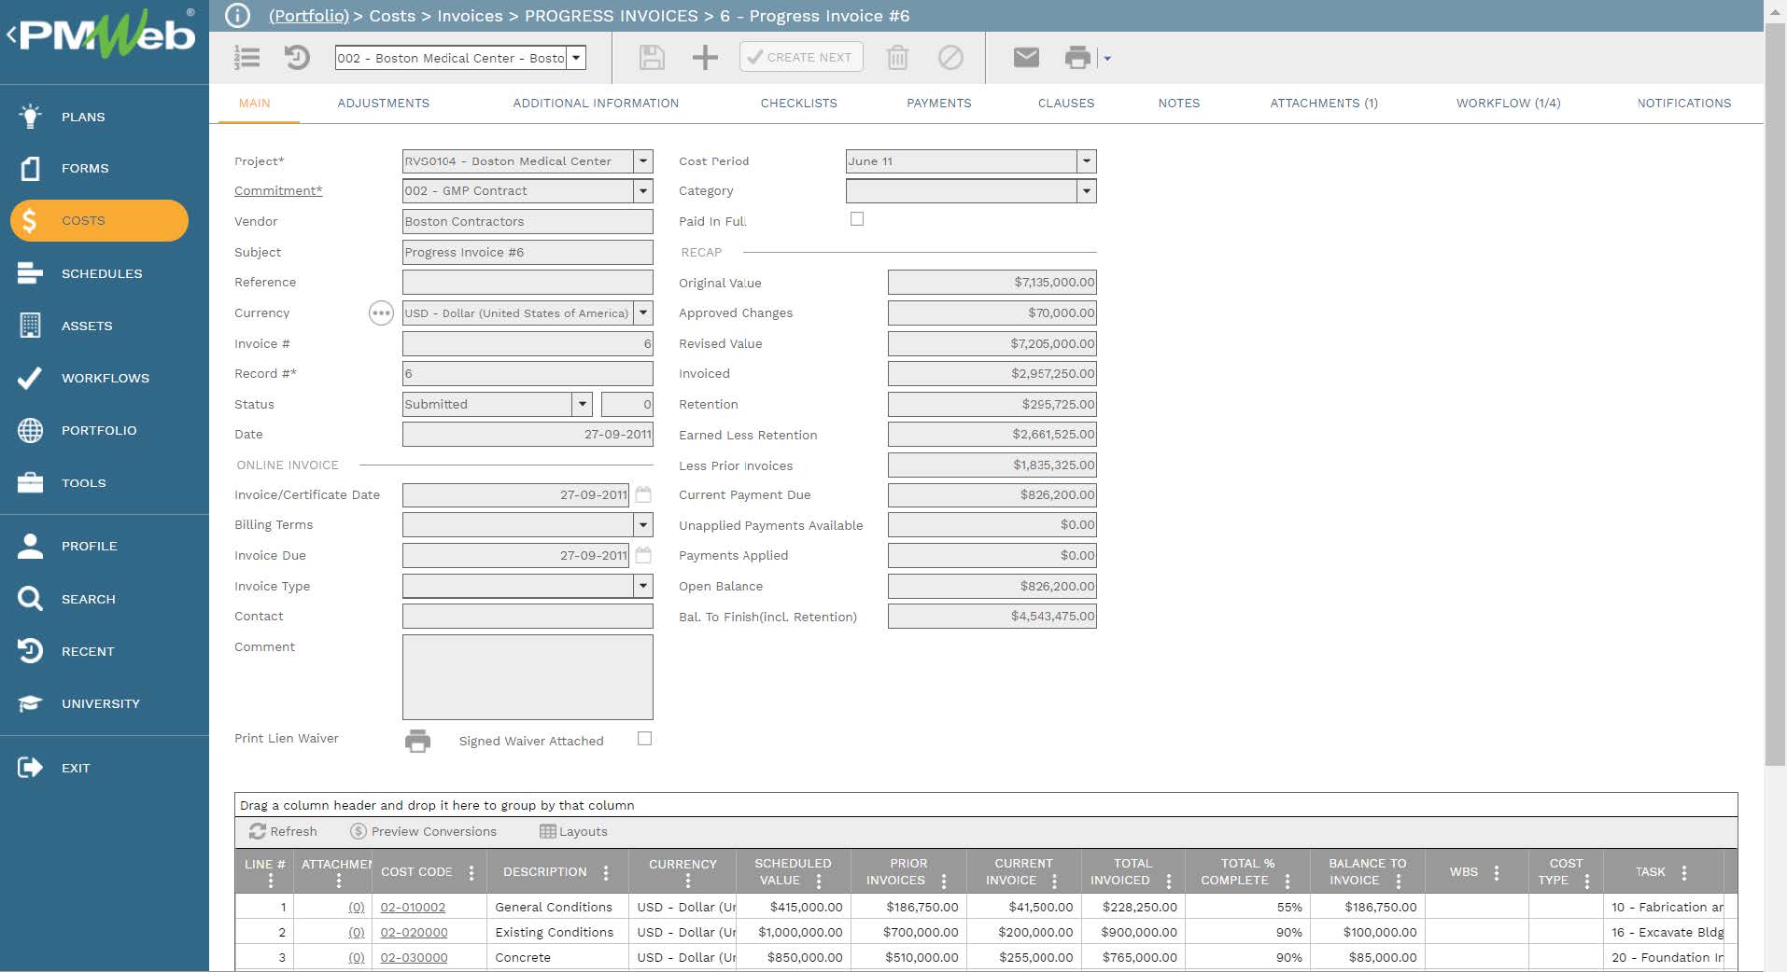Screen dimensions: 1787x972
Task: Click the void/cancel circle icon
Action: click(950, 58)
